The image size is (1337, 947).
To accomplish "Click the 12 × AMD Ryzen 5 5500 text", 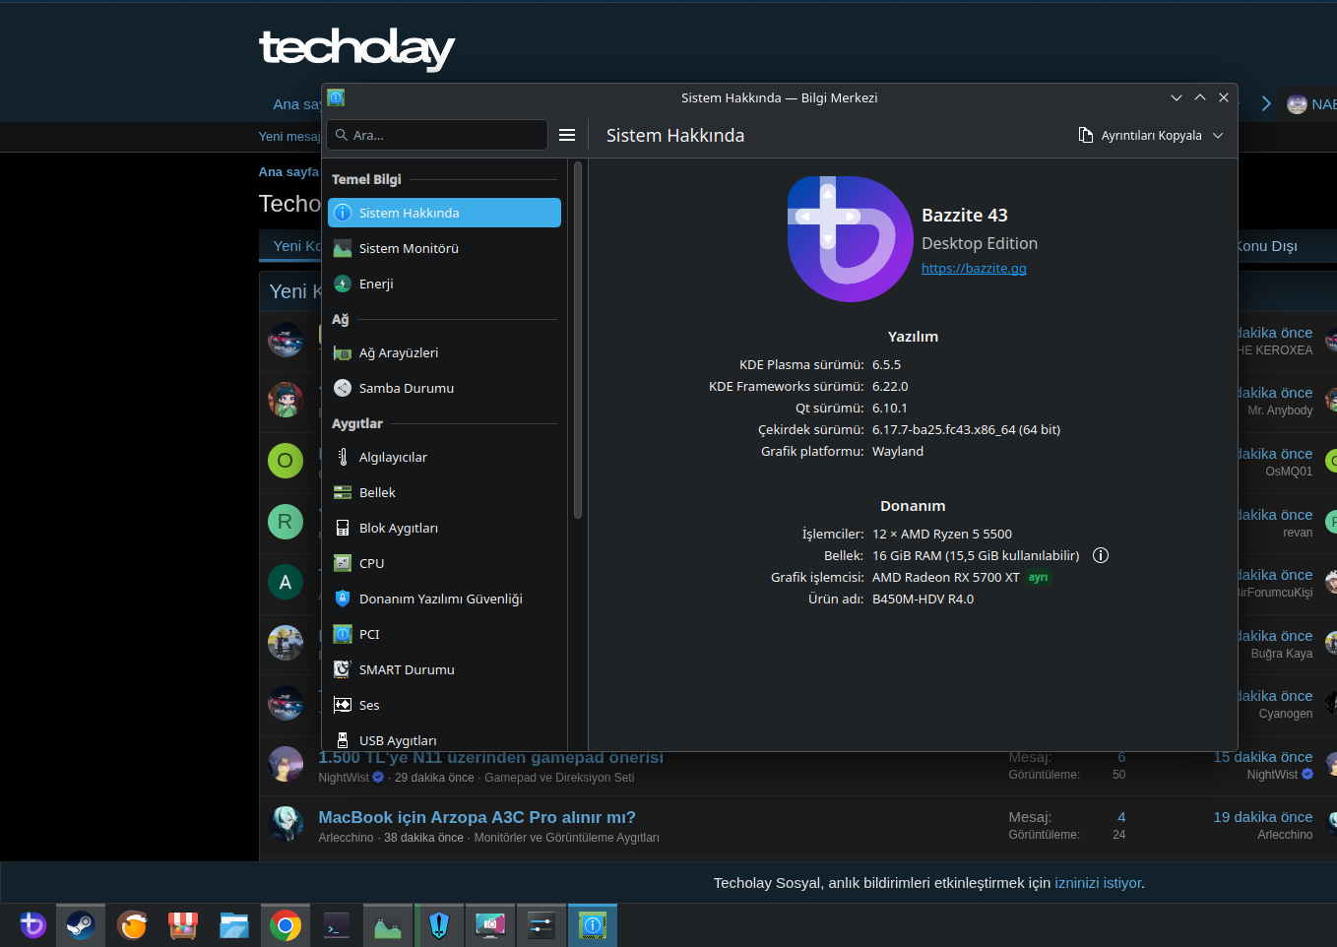I will (942, 534).
